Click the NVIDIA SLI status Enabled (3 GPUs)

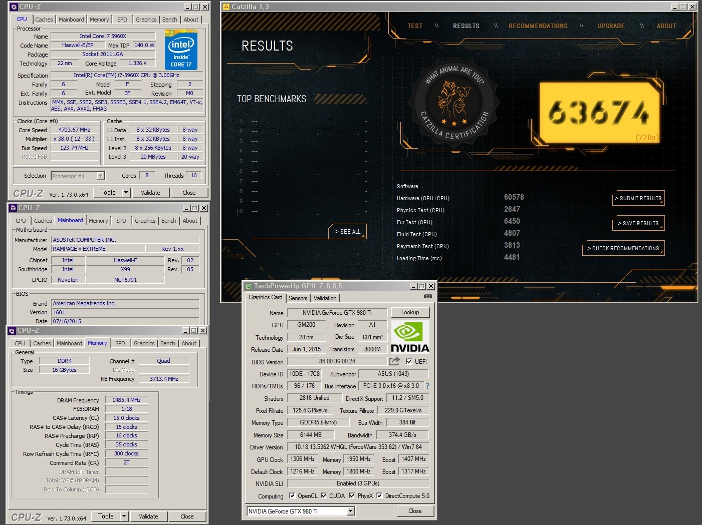[x=358, y=483]
